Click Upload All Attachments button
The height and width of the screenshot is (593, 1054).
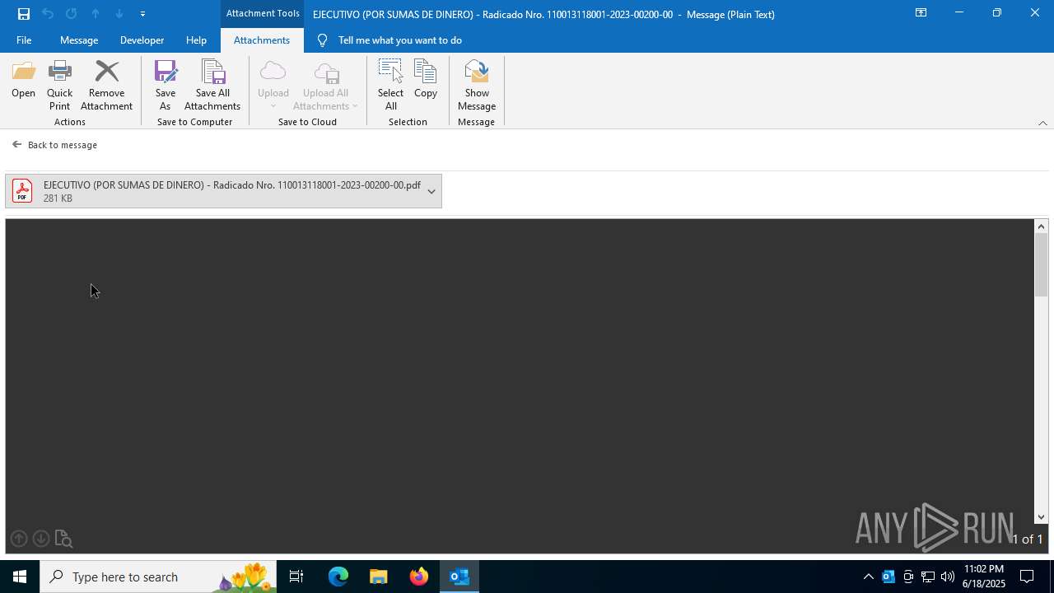(326, 86)
